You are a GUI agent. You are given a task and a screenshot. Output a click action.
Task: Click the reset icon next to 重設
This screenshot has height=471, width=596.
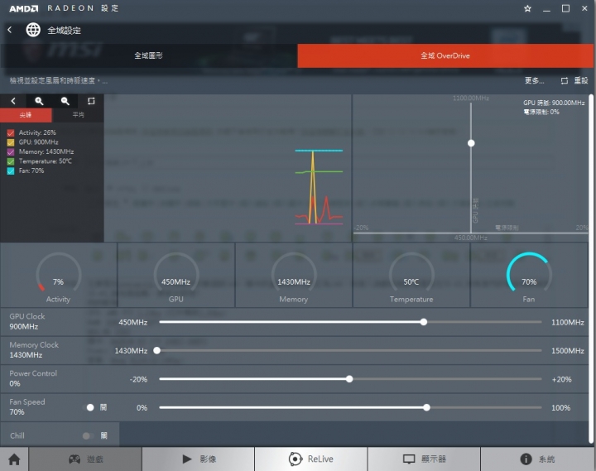[565, 80]
